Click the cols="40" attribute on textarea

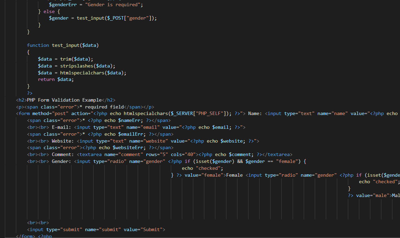(183, 155)
